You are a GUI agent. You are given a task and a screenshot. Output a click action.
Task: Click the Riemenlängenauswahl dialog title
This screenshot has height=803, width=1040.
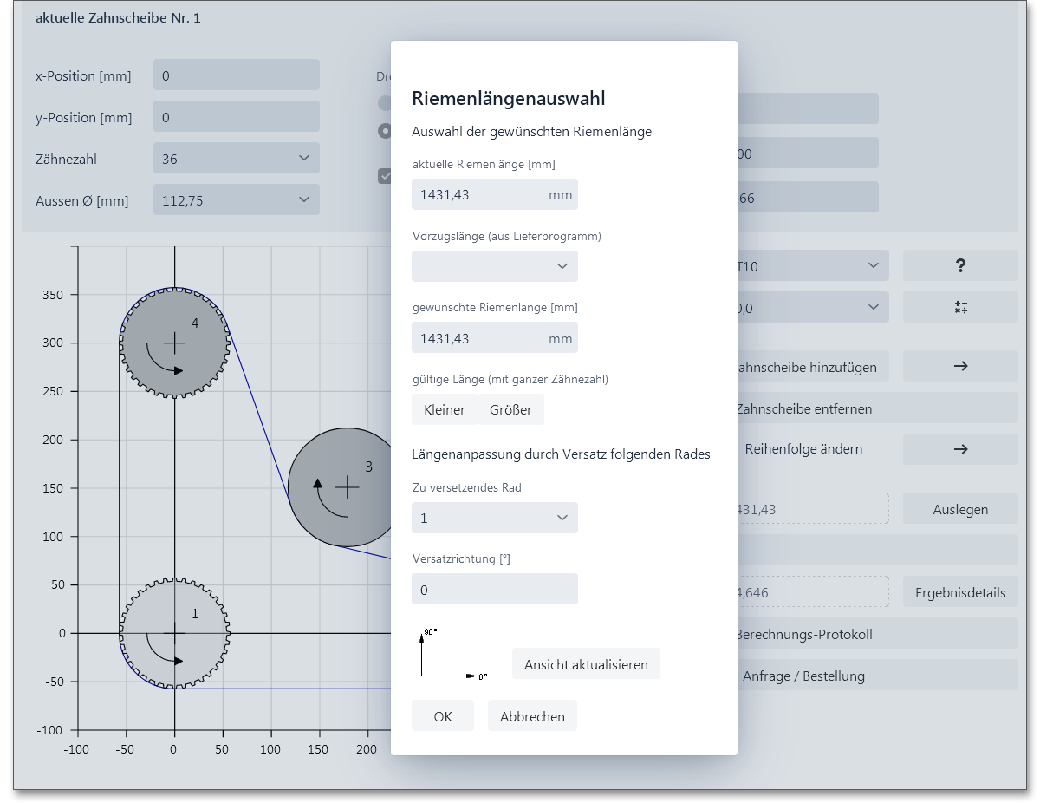(509, 98)
